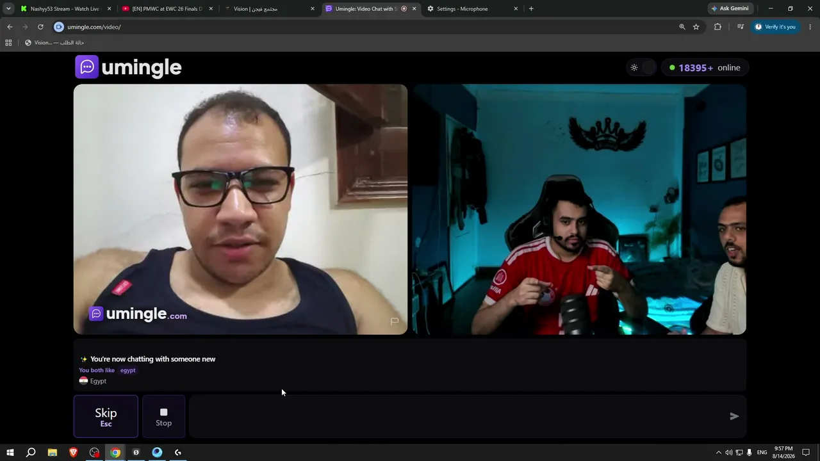
Task: Close the Settings - Microphone tab
Action: point(516,9)
